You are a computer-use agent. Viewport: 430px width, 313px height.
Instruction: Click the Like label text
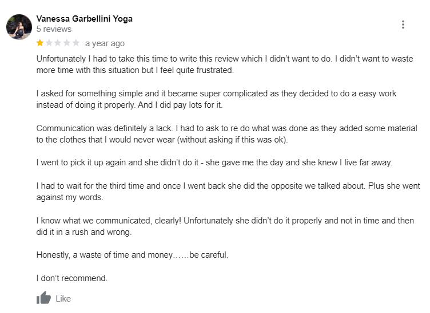pos(63,299)
